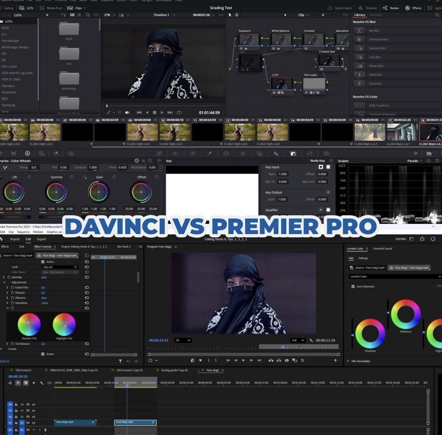Click Quick Export in DaVinci
Viewport: 442px width, 435px height.
340,8
